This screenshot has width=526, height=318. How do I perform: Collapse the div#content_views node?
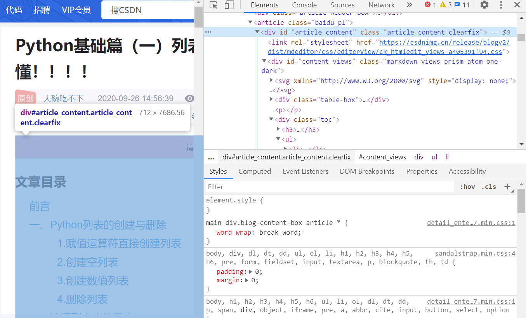pyautogui.click(x=264, y=61)
